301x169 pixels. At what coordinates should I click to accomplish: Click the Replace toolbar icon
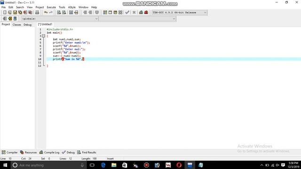click(64, 13)
